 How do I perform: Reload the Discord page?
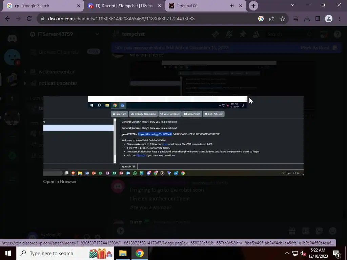coord(29,19)
